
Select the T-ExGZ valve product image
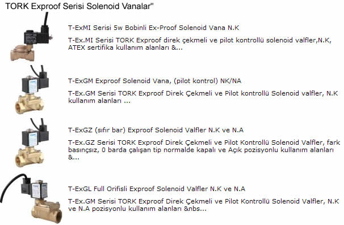(32, 143)
